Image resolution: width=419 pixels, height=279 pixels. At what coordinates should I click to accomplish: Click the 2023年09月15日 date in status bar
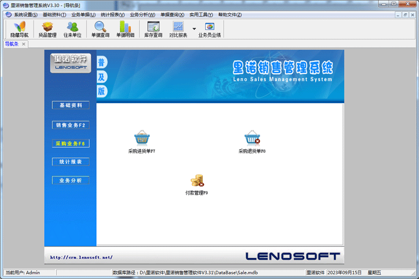pyautogui.click(x=345, y=273)
